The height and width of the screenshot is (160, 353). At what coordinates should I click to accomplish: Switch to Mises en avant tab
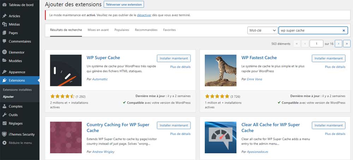(98, 30)
